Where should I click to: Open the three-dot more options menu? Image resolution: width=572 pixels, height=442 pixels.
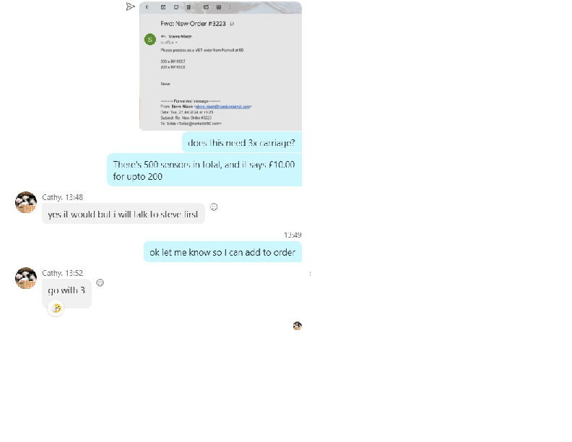[310, 274]
